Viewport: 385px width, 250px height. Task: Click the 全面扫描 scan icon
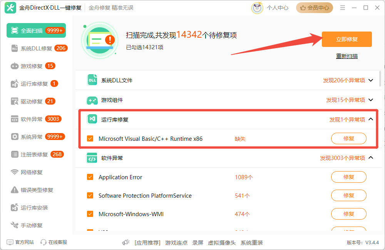pyautogui.click(x=15, y=30)
